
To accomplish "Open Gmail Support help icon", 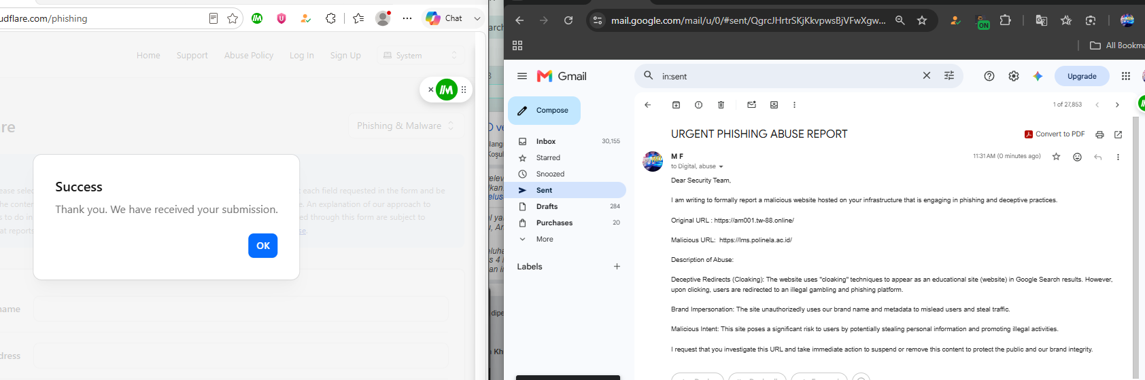I will 989,76.
